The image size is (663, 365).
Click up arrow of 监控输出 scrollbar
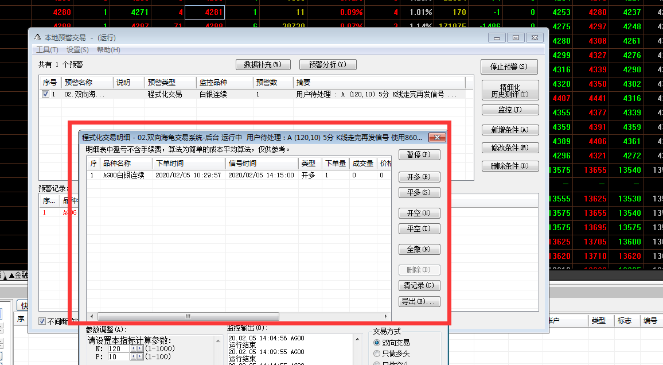358,339
